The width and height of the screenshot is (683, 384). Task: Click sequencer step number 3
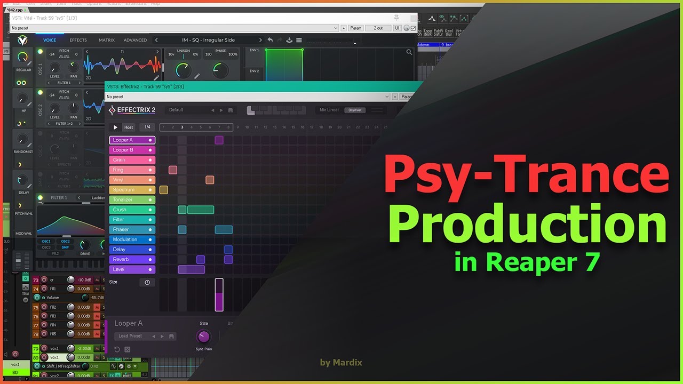pyautogui.click(x=182, y=127)
